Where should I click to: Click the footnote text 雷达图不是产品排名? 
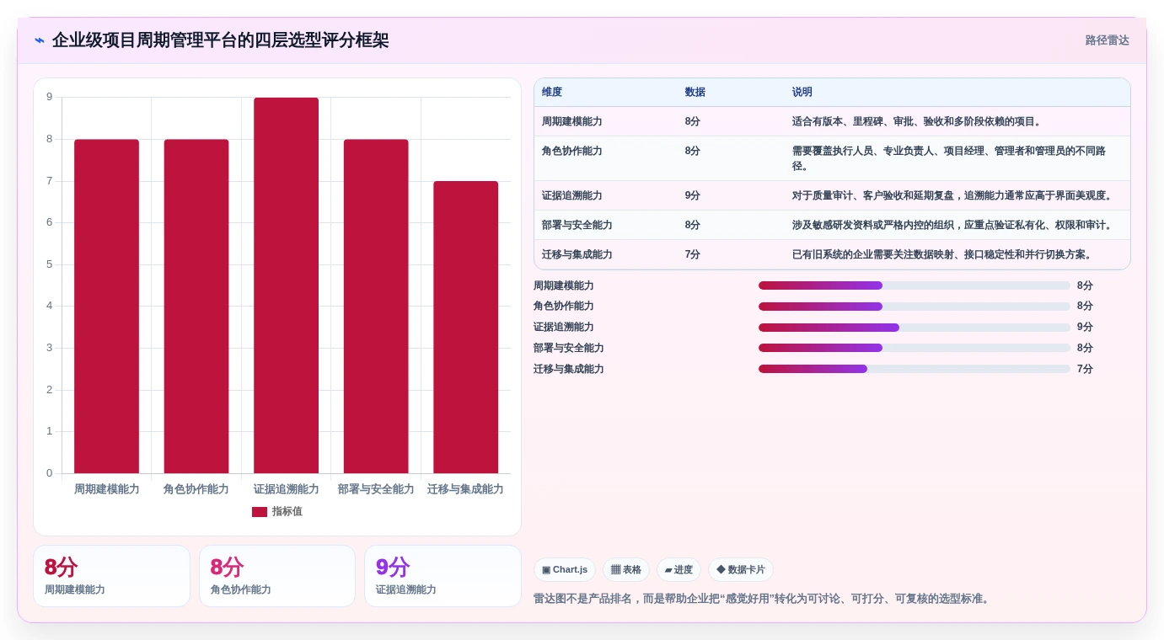[x=764, y=599]
